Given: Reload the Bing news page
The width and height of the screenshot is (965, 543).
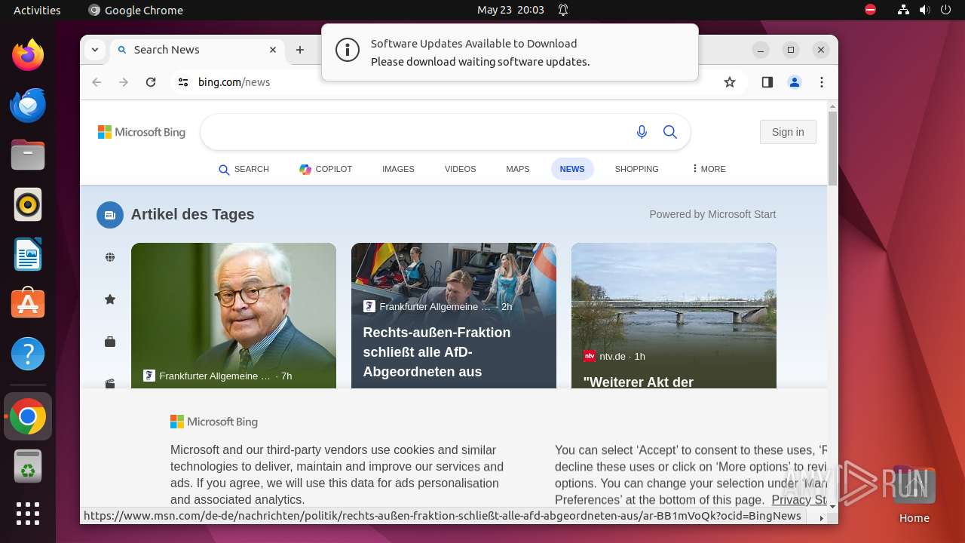Looking at the screenshot, I should [x=151, y=82].
